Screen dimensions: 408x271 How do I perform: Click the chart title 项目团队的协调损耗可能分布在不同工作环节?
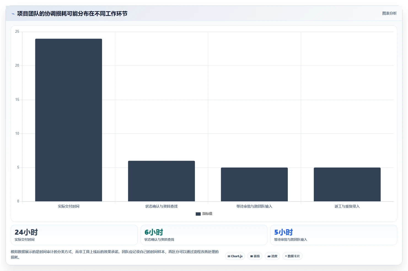(x=72, y=13)
